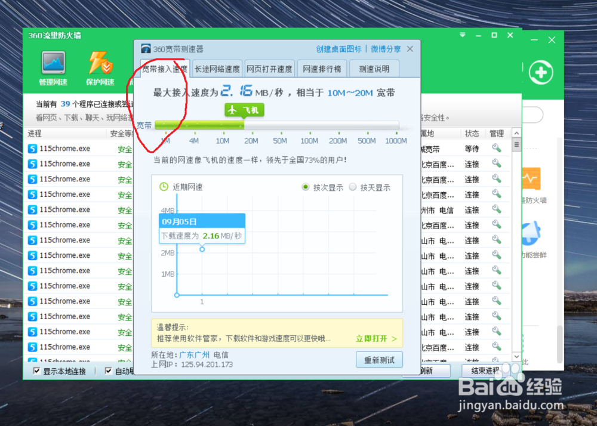Click the 360宽带测速器 title icon
This screenshot has width=597, height=426.
coord(146,49)
